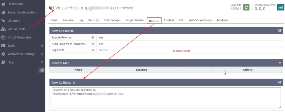Switch to the External App tab
The width and height of the screenshot is (285, 112).
(x=112, y=20)
